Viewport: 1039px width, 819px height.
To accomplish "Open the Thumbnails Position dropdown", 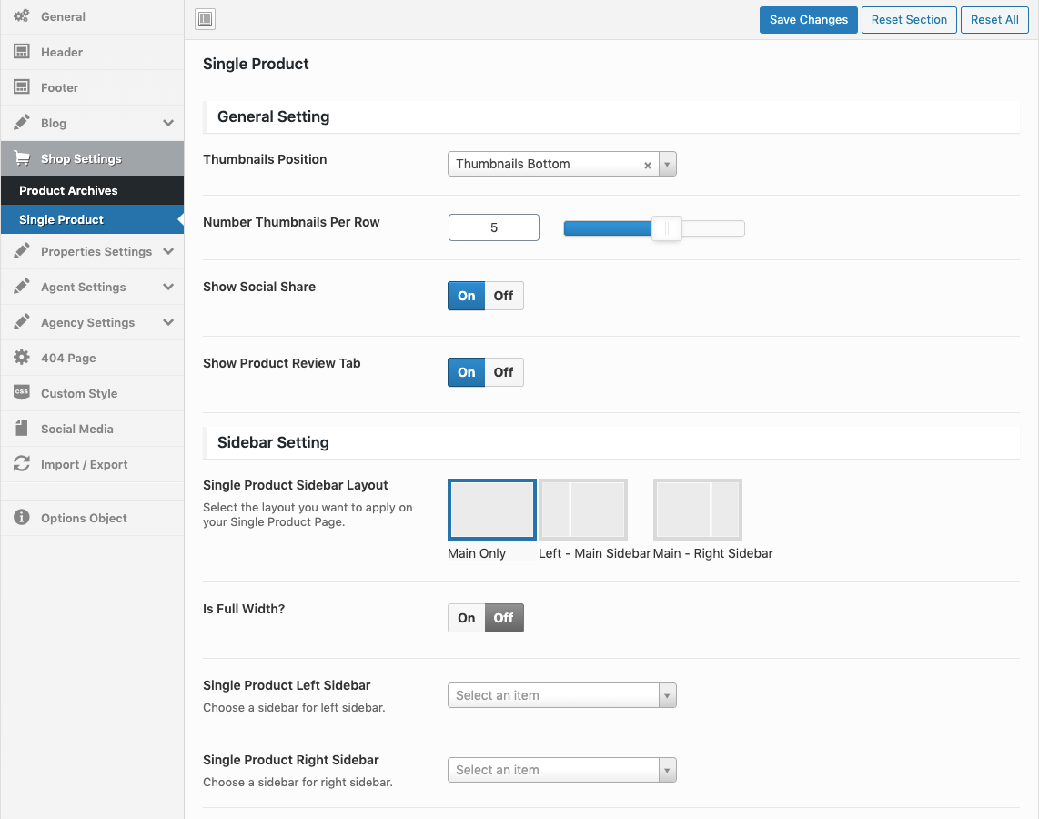I will pyautogui.click(x=561, y=164).
